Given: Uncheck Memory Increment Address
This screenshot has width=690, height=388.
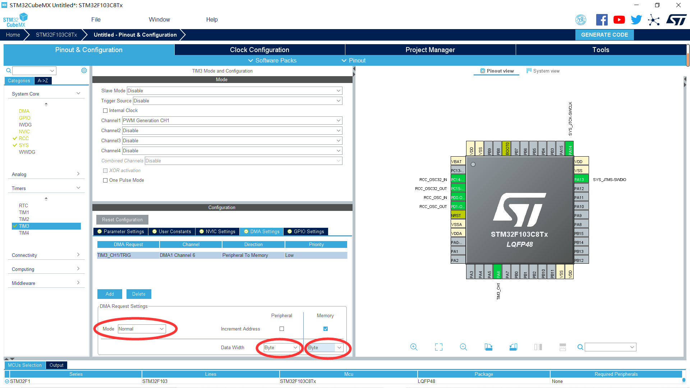Looking at the screenshot, I should click(x=325, y=328).
